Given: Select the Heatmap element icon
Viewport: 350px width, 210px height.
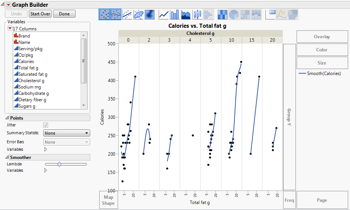Looking at the screenshot, I should coord(222,15).
